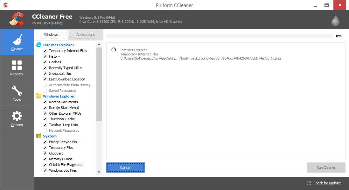This screenshot has width=349, height=190.
Task: Toggle the Empty Recycle Bin checkbox
Action: pyautogui.click(x=45, y=142)
